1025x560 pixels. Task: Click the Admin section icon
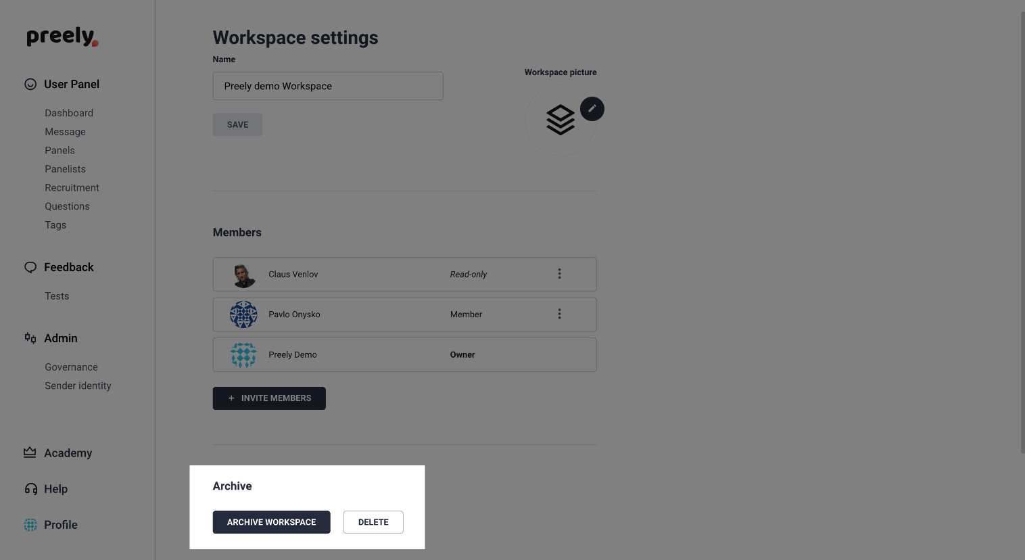coord(30,337)
